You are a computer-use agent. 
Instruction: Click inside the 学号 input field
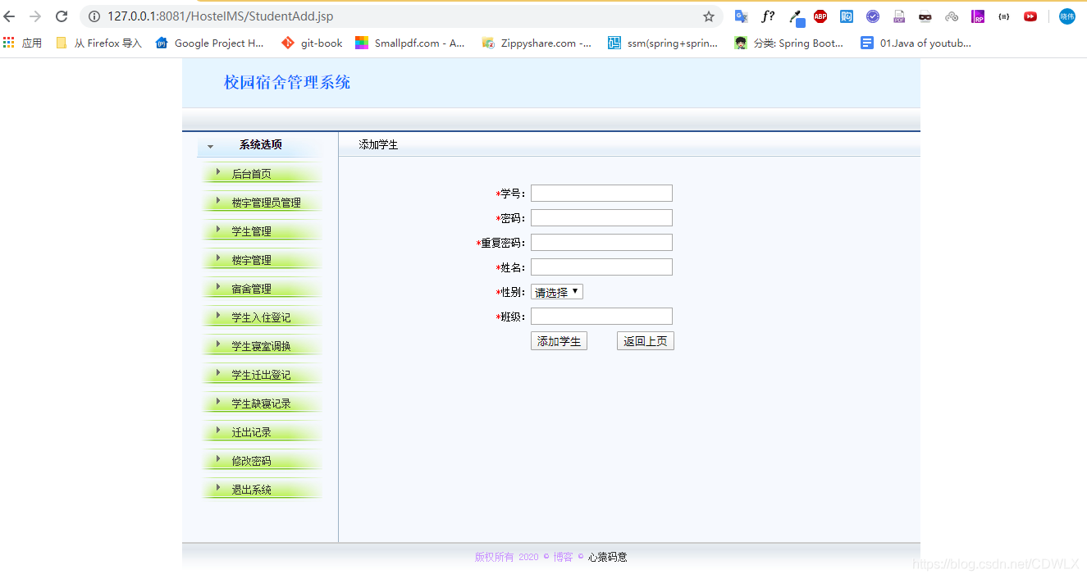601,193
